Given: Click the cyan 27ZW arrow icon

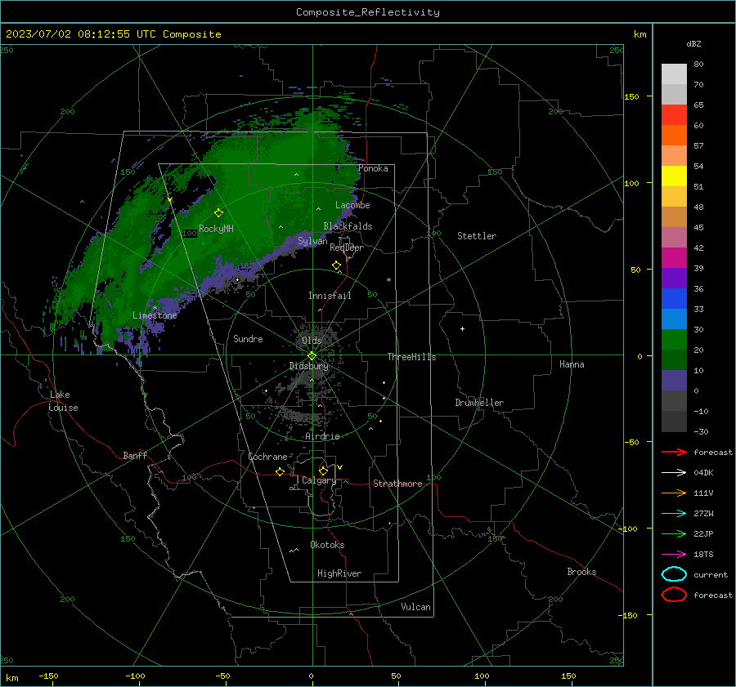Looking at the screenshot, I should [x=674, y=513].
